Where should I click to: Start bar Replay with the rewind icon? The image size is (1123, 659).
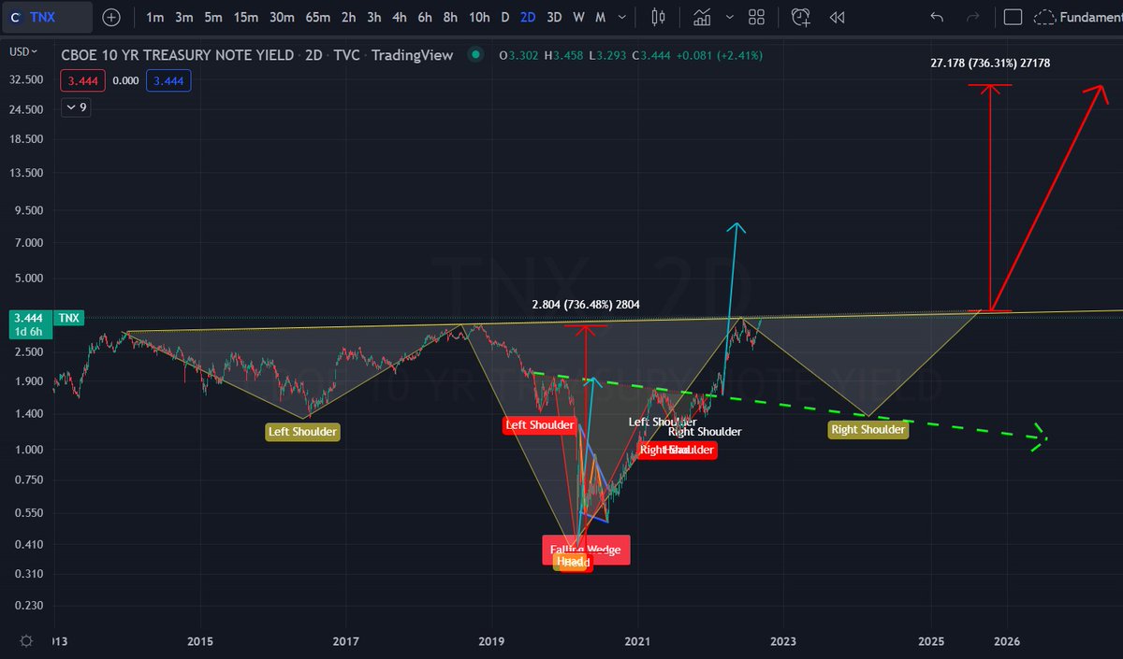click(x=838, y=17)
